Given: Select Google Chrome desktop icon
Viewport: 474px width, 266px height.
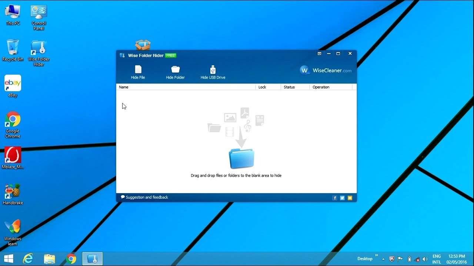Looking at the screenshot, I should pyautogui.click(x=13, y=125).
